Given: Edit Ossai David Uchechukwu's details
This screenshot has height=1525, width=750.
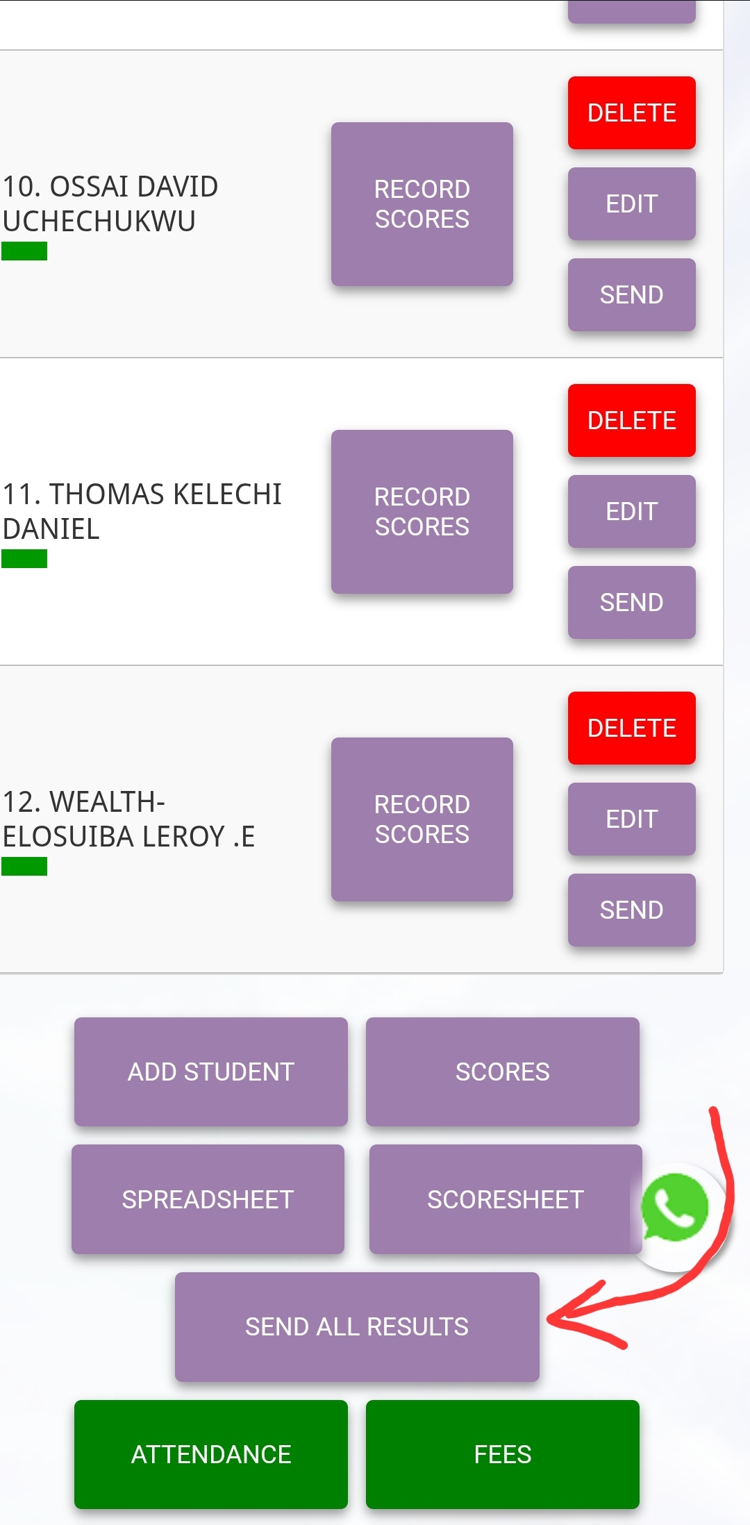Looking at the screenshot, I should pos(631,204).
